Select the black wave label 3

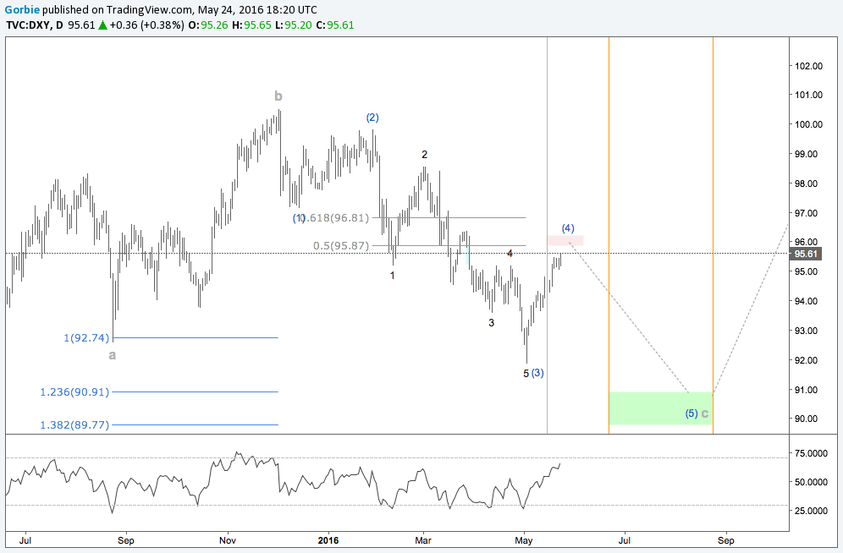click(x=492, y=323)
